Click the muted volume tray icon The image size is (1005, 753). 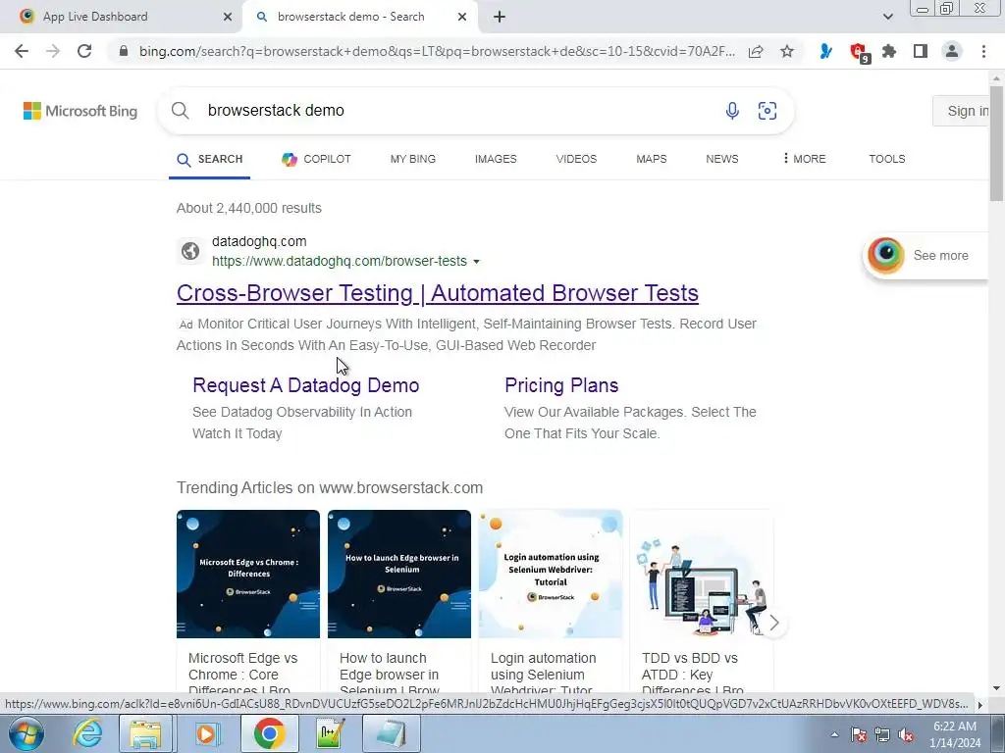[906, 735]
